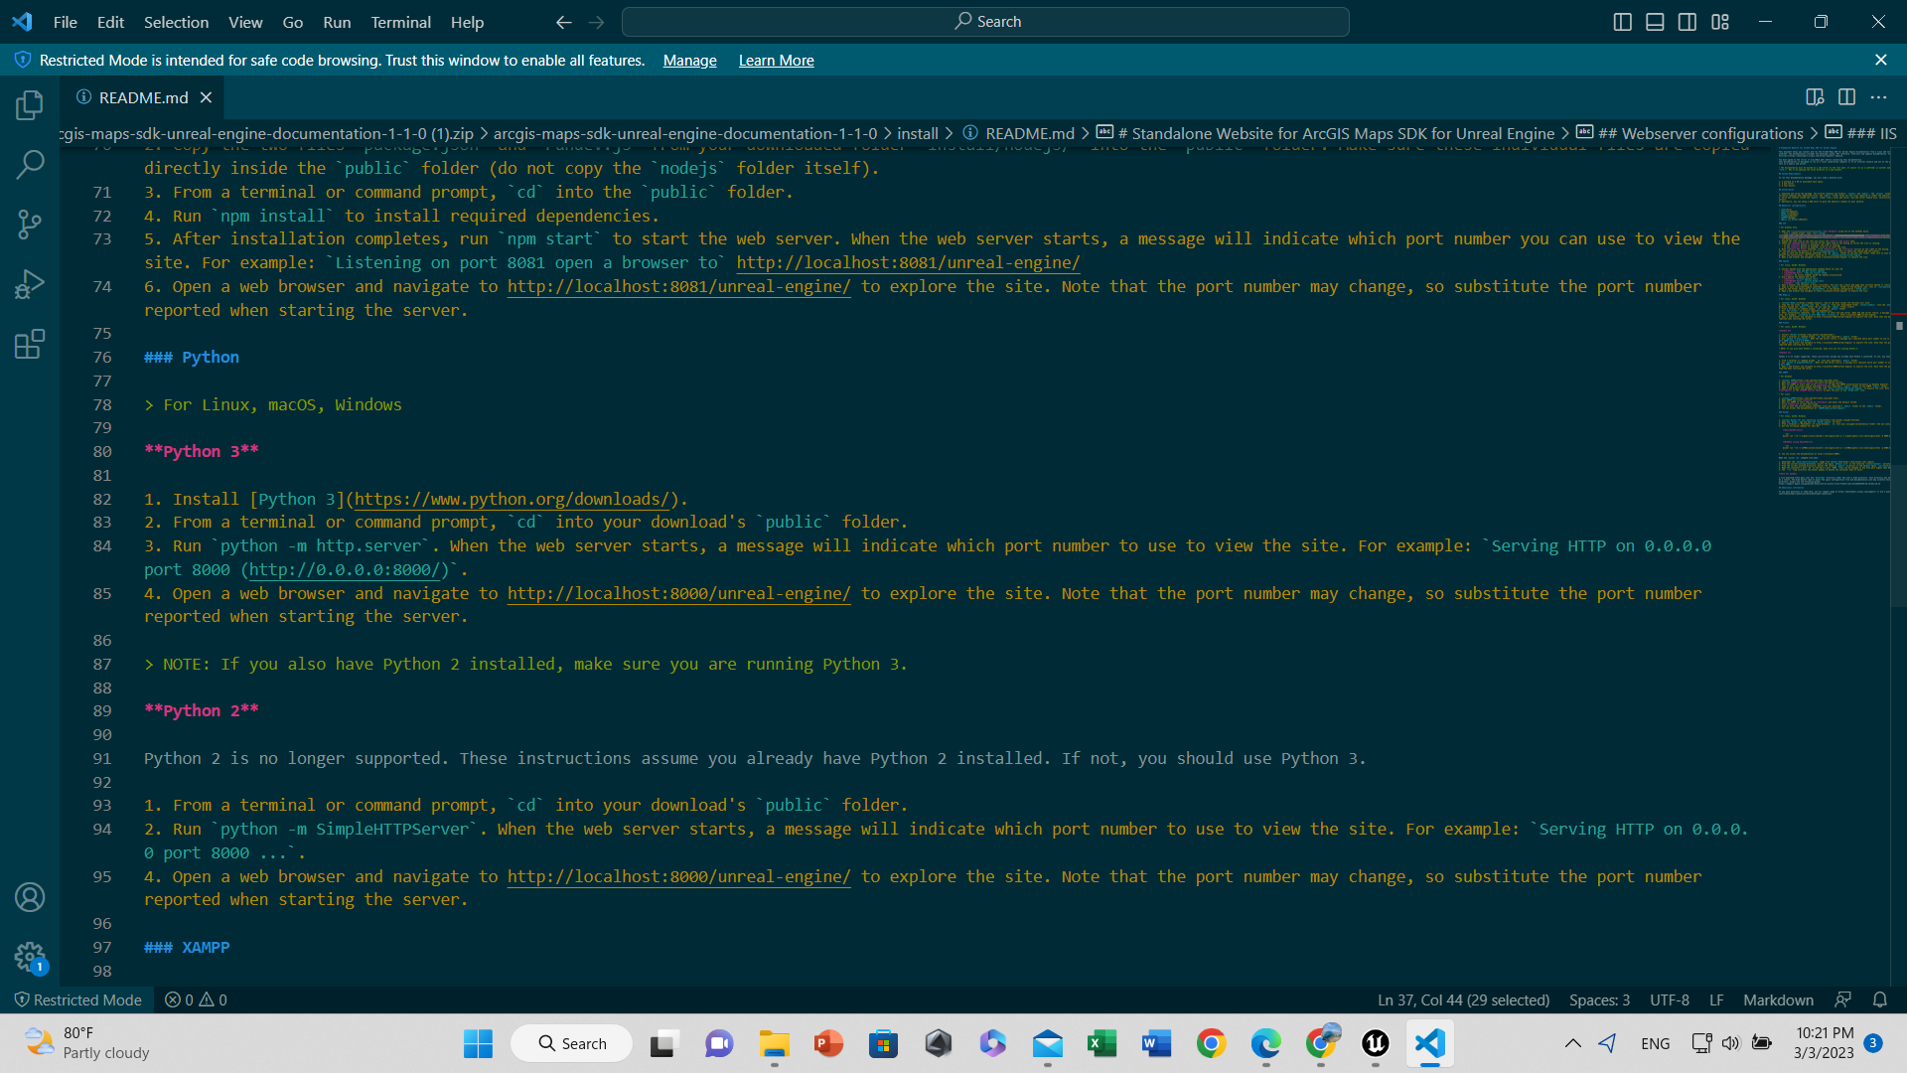Click the Windows taskbar Search box
This screenshot has width=1907, height=1073.
tap(572, 1043)
